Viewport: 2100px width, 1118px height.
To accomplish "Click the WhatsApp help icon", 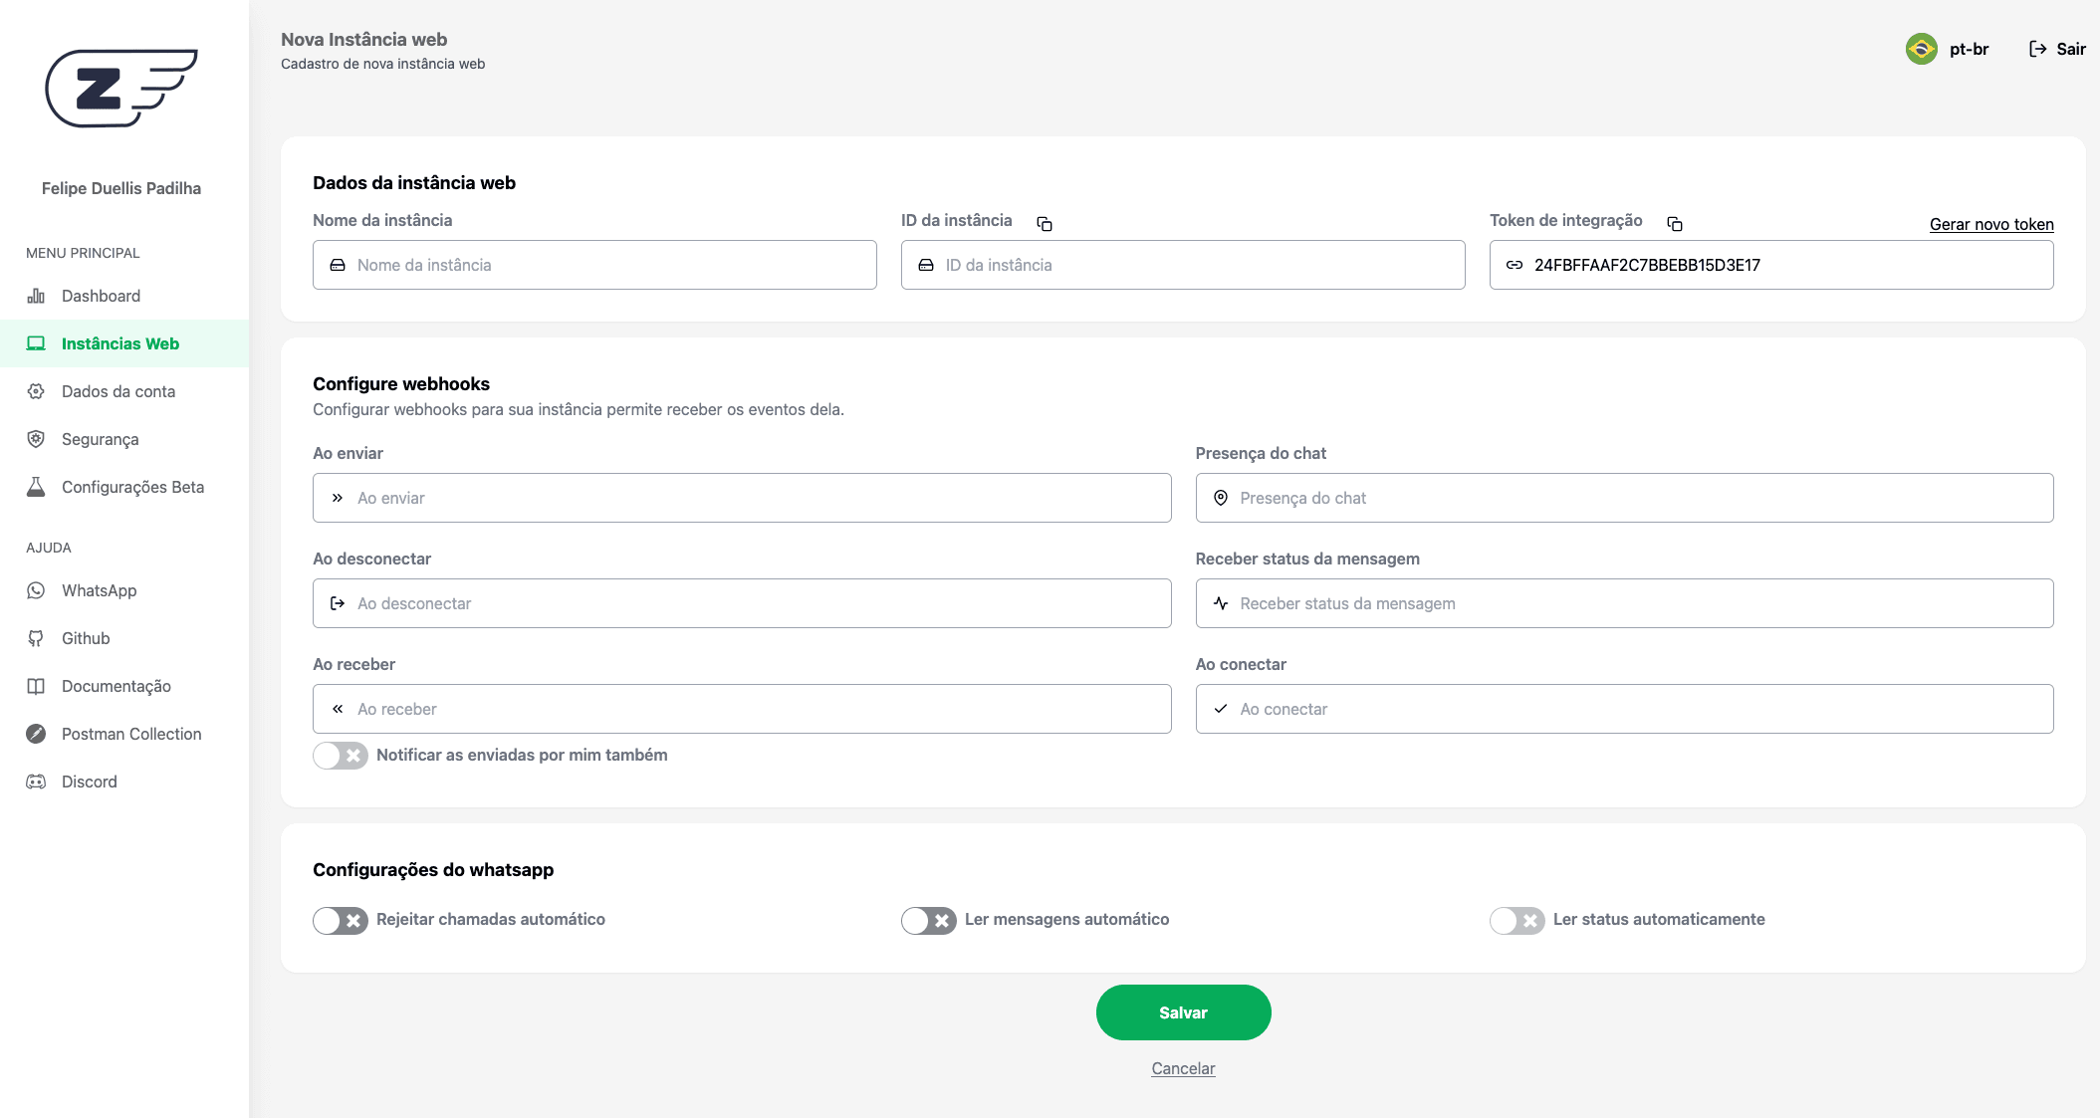I will tap(36, 590).
